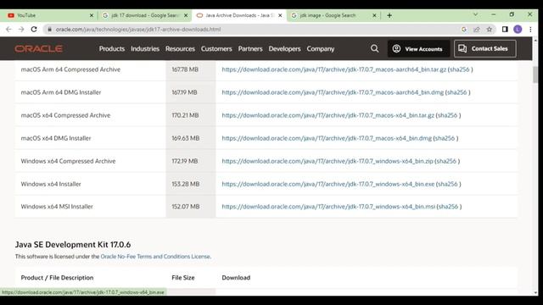543x305 pixels.
Task: Open Oracle No-Fee Terms and Conditions License
Action: [x=155, y=257]
